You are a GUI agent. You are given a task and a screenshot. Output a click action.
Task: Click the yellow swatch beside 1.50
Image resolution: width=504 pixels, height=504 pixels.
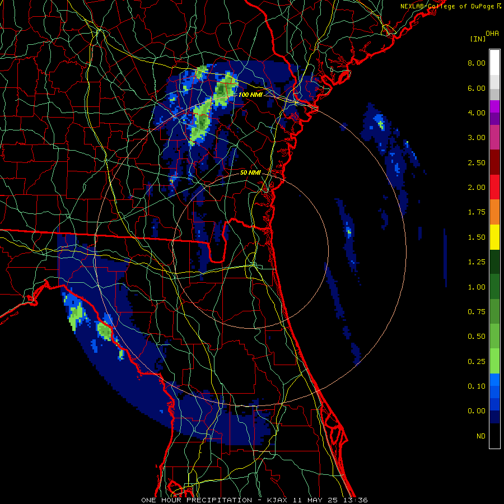click(494, 237)
